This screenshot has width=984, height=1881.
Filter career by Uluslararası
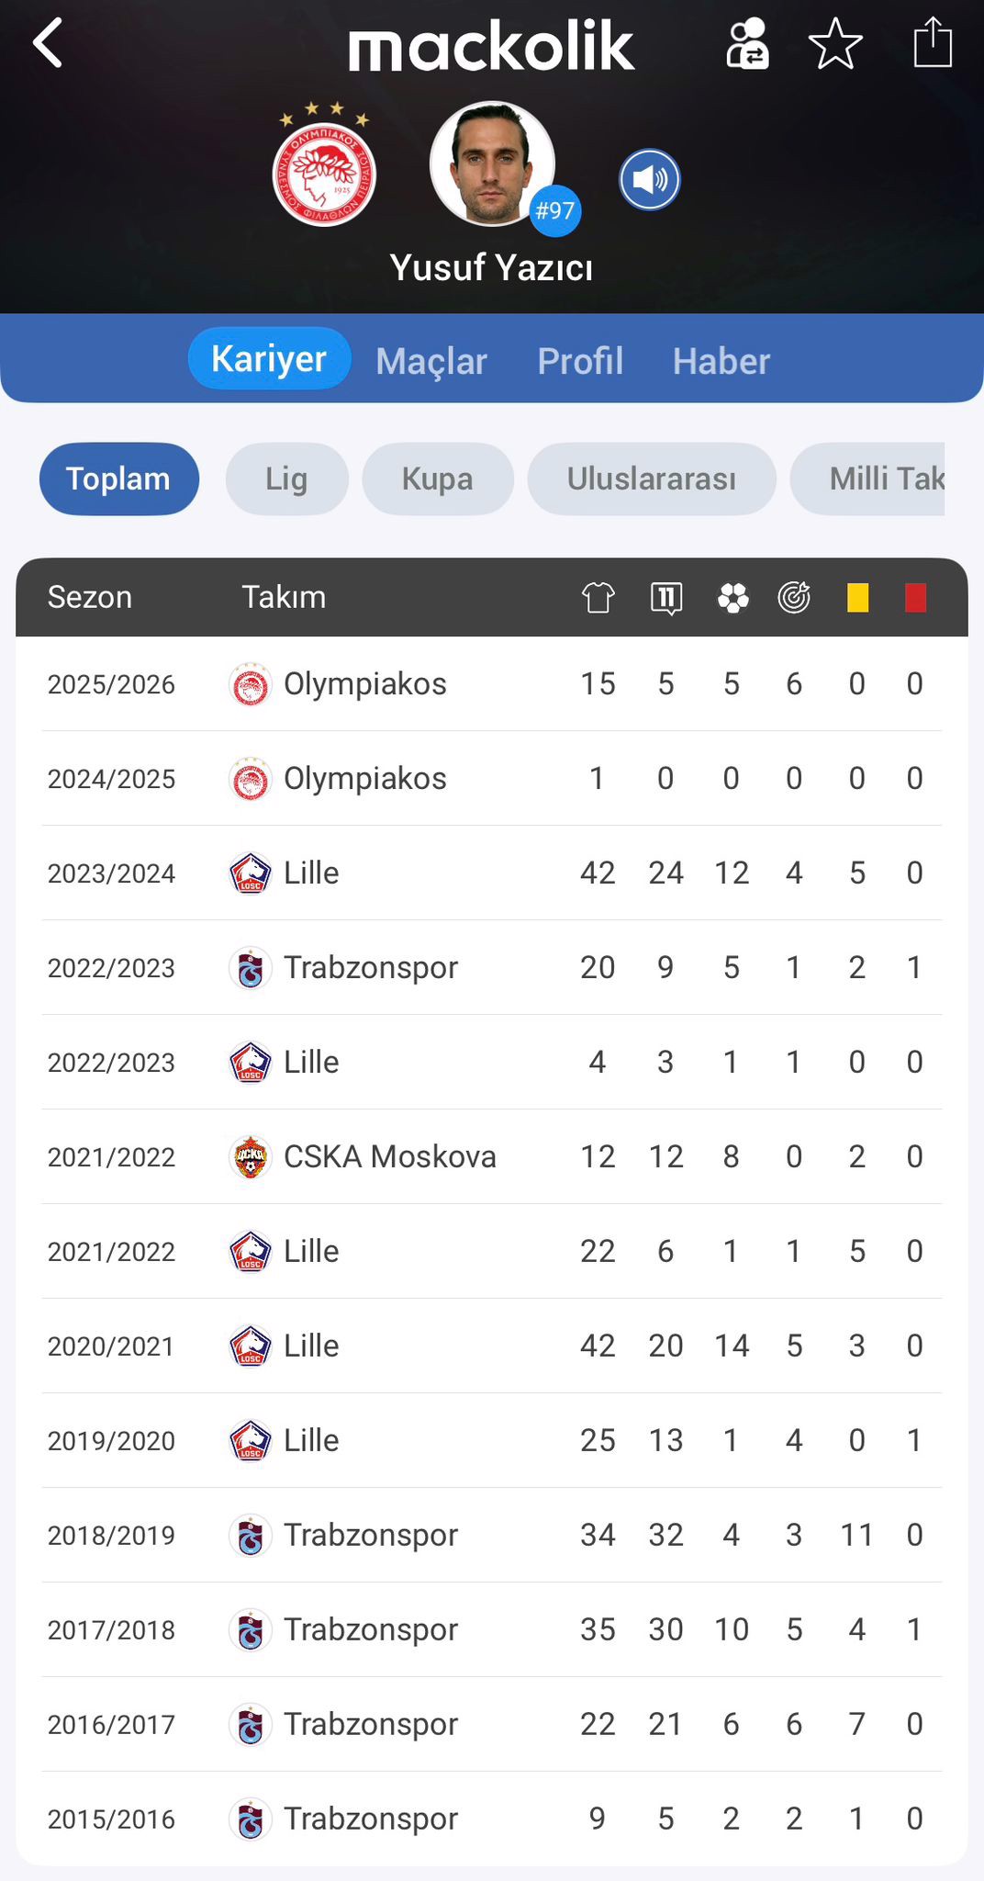pyautogui.click(x=651, y=479)
